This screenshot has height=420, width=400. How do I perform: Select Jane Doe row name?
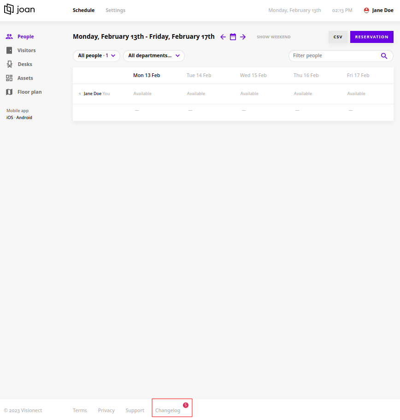(93, 94)
